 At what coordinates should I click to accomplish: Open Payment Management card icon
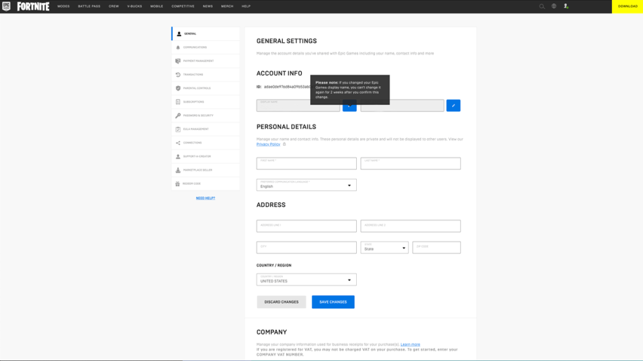point(178,61)
